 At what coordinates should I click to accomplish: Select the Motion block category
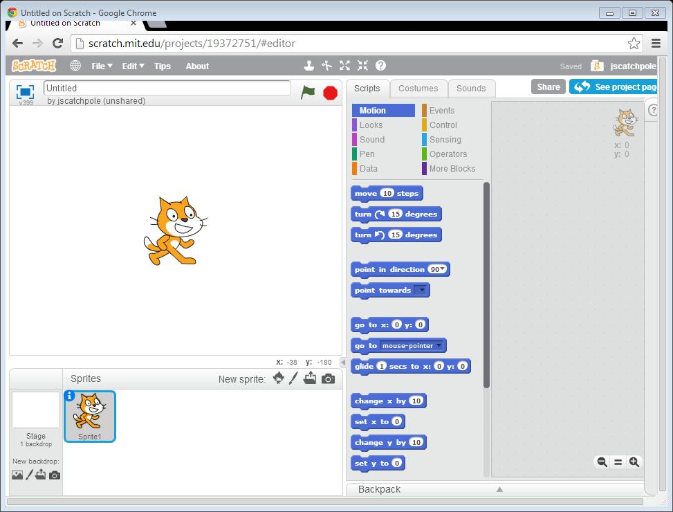click(x=383, y=110)
